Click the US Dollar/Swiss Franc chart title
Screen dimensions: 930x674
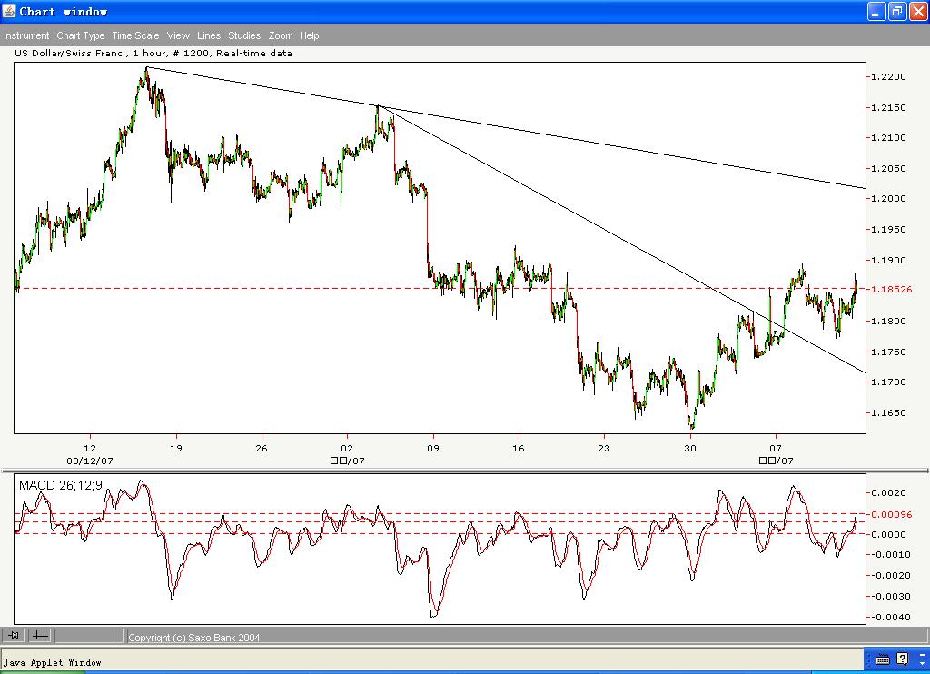pos(153,53)
